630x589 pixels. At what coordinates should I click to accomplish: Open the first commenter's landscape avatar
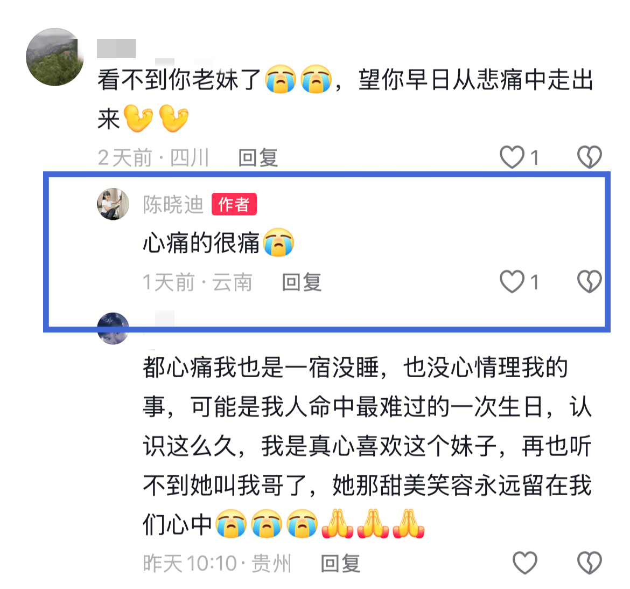coord(55,57)
